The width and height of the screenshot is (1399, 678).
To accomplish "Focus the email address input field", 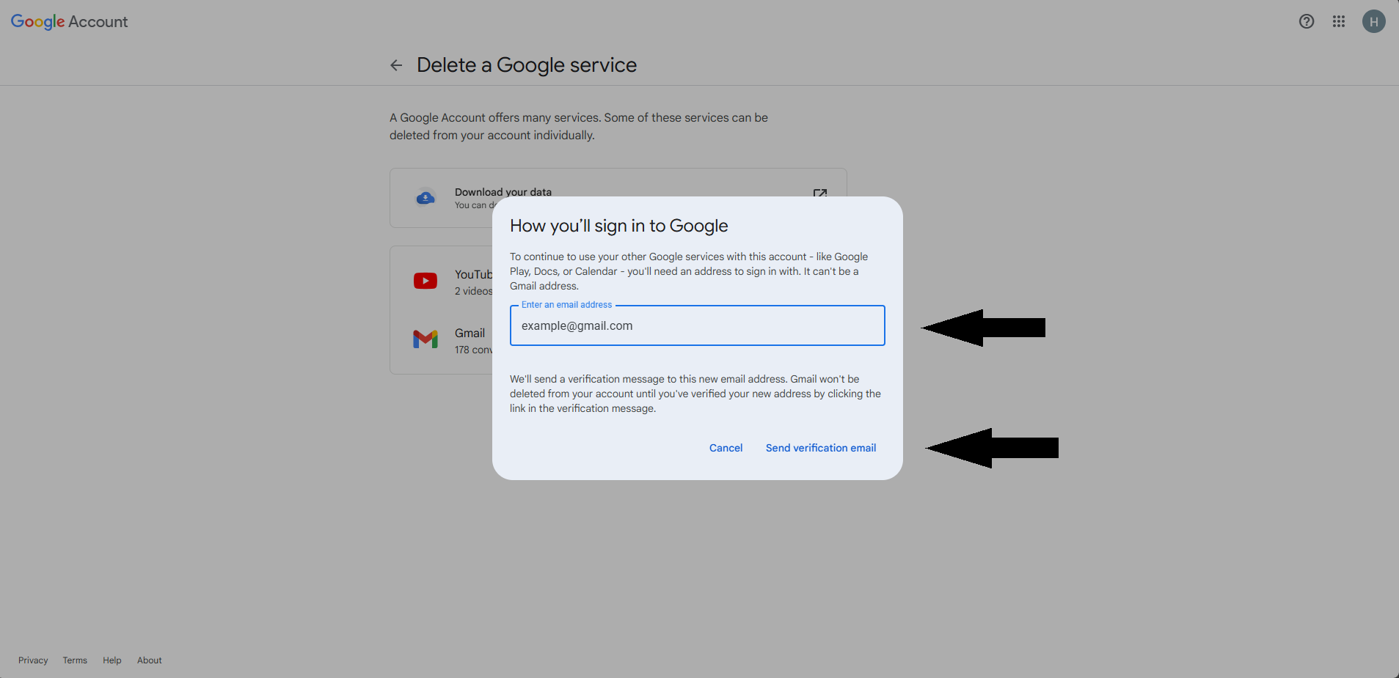I will pyautogui.click(x=697, y=325).
